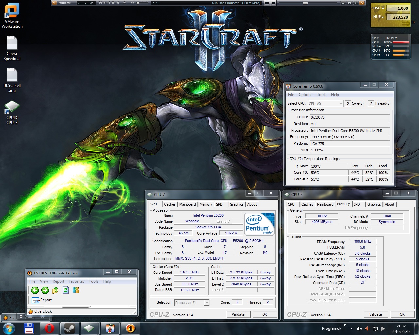Open EVEREST Favorites menu
419x335 pixels.
click(76, 281)
